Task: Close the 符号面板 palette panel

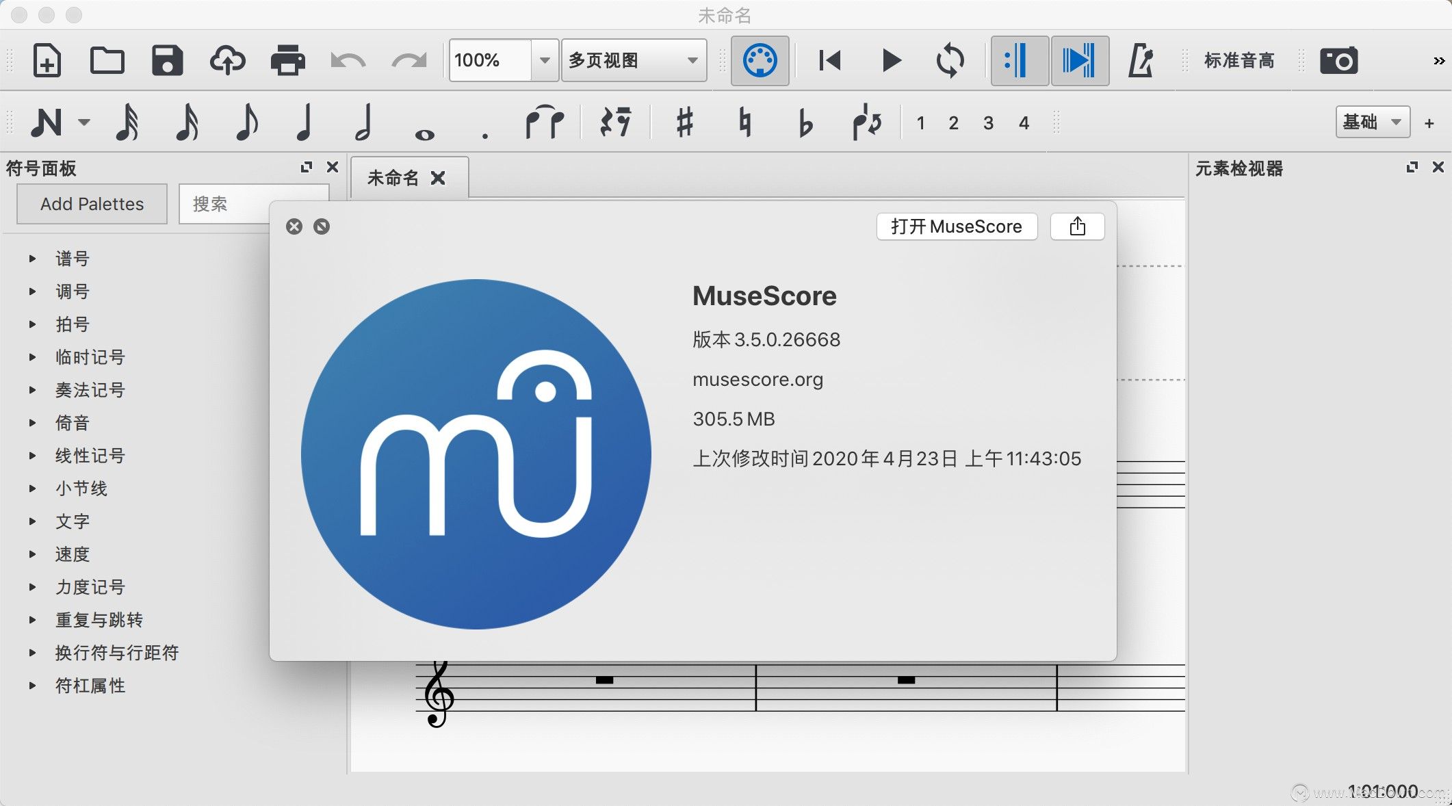Action: coord(333,167)
